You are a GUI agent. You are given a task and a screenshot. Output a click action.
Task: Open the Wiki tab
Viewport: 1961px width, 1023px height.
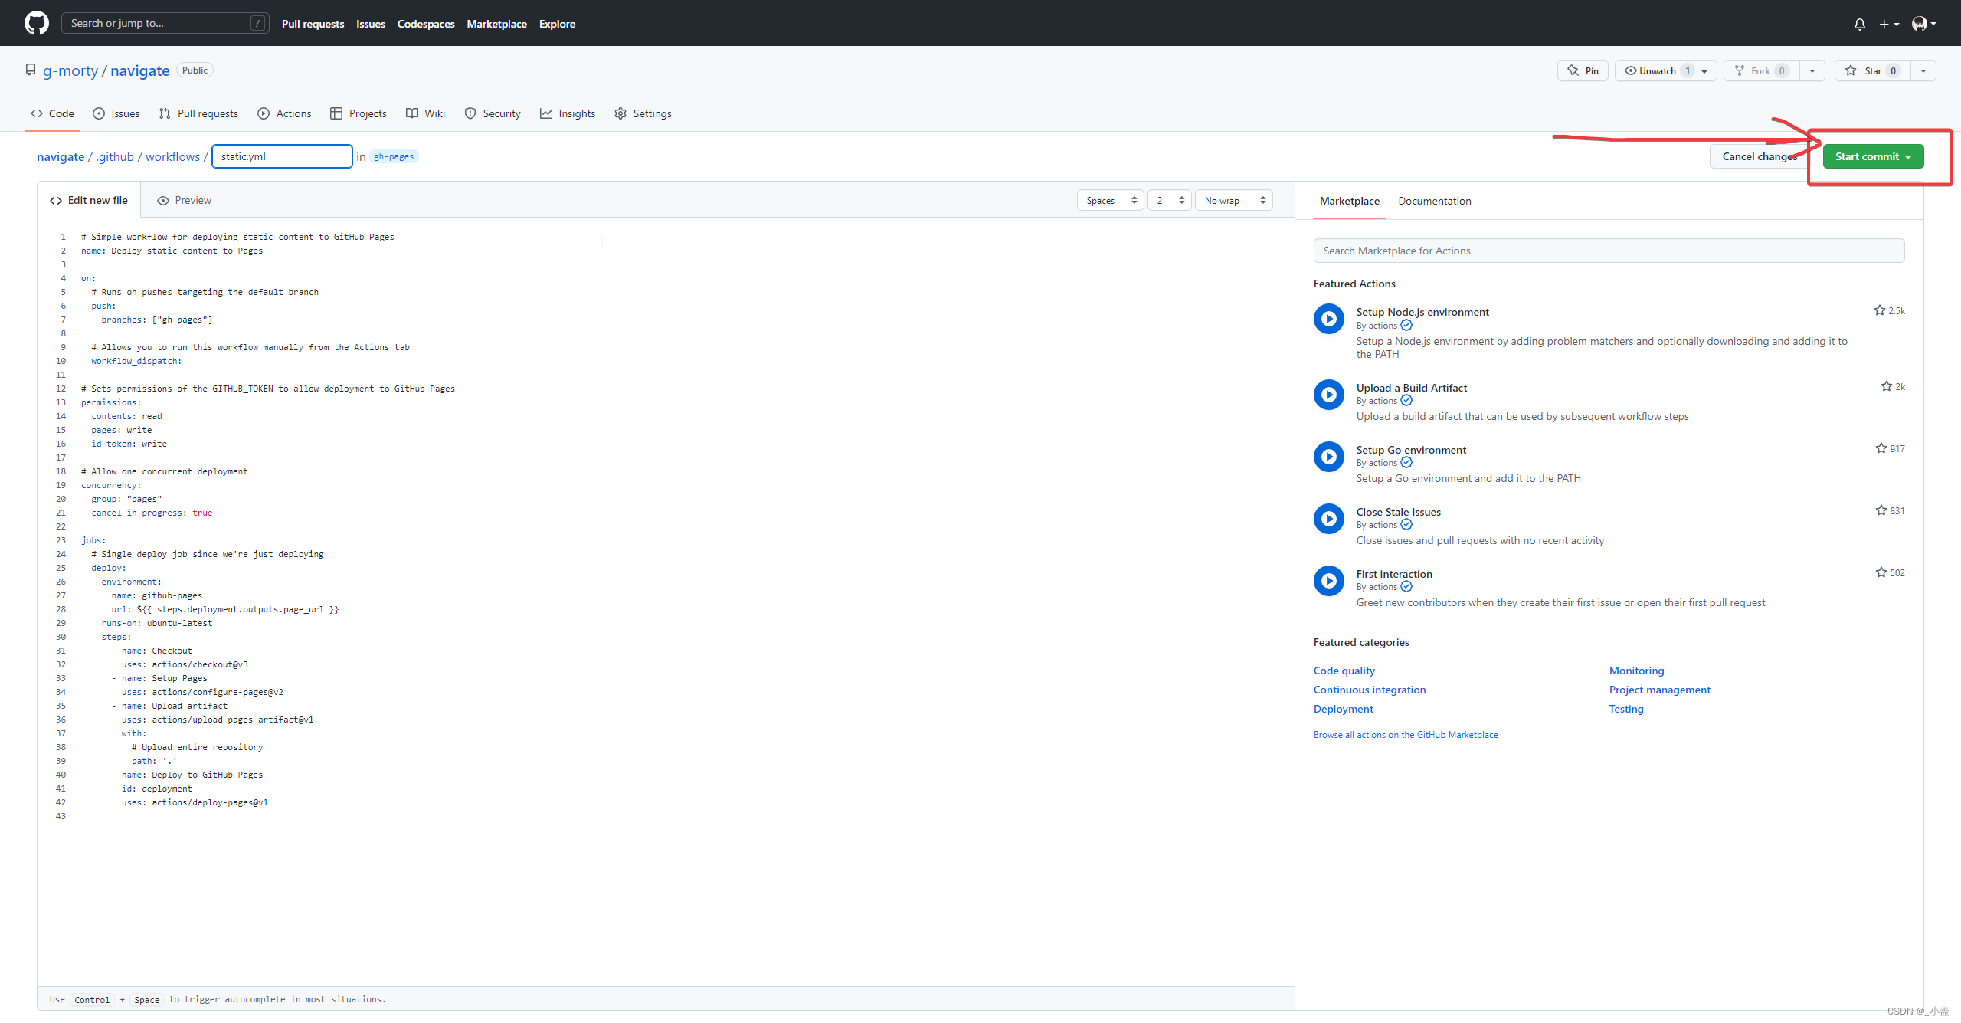[425, 113]
